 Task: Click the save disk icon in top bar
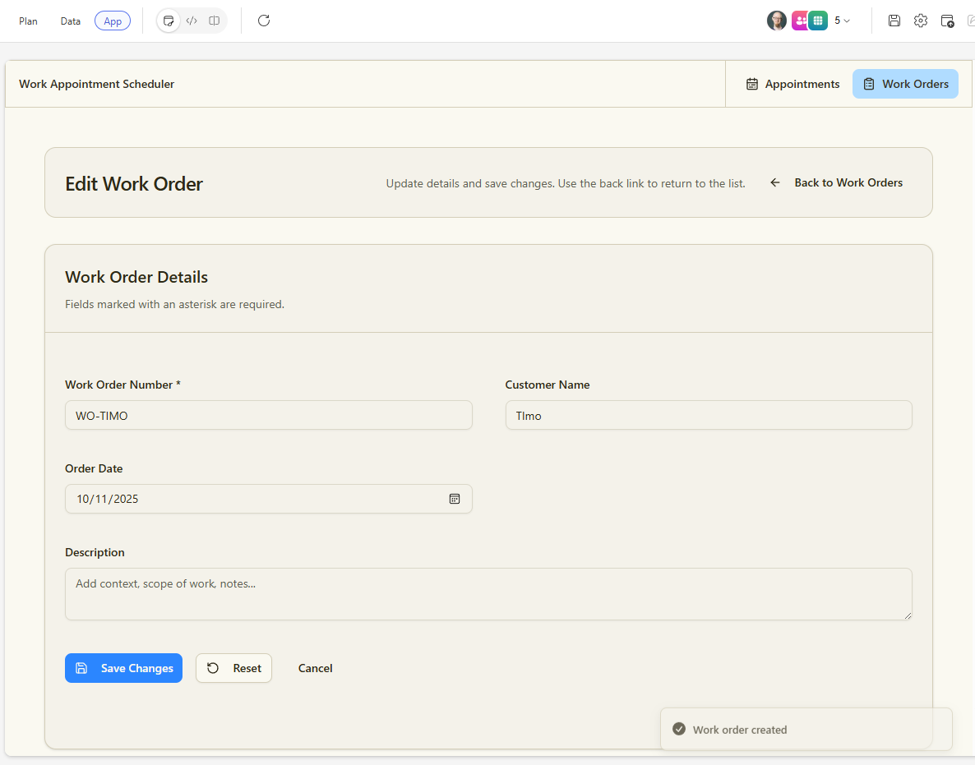(894, 21)
